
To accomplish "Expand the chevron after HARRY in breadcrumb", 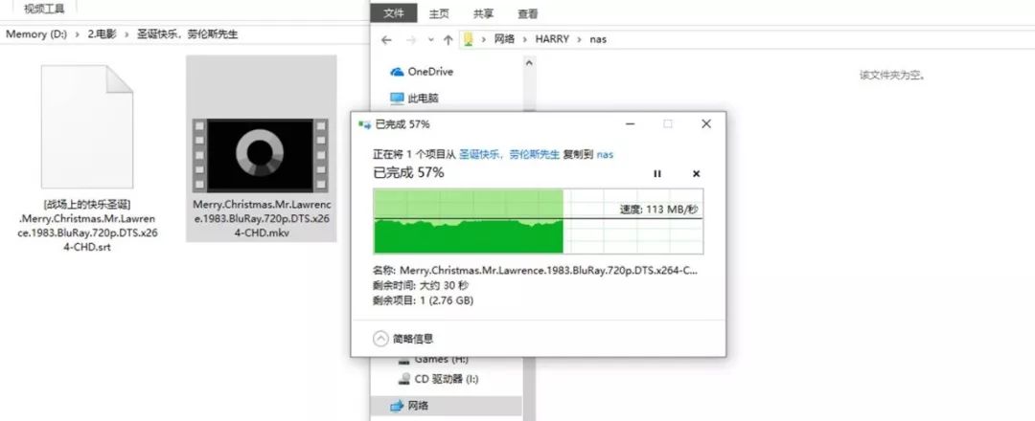I will (580, 39).
